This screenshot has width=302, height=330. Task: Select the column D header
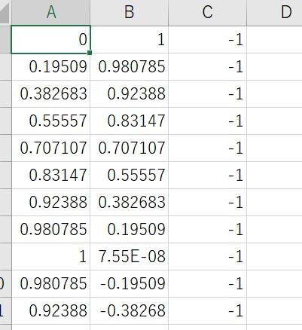(274, 13)
